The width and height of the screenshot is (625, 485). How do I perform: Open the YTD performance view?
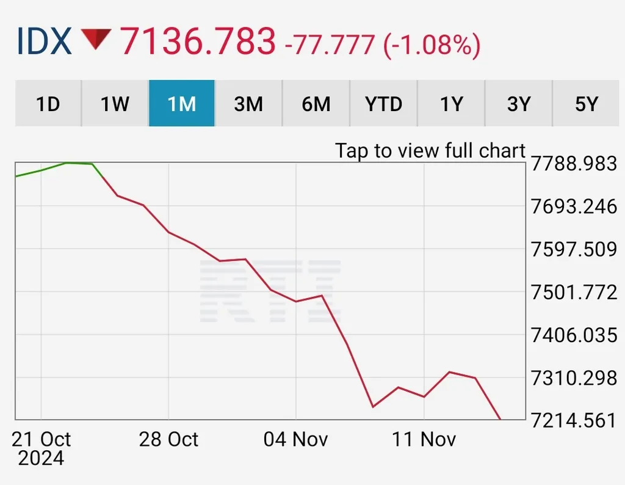coord(383,104)
